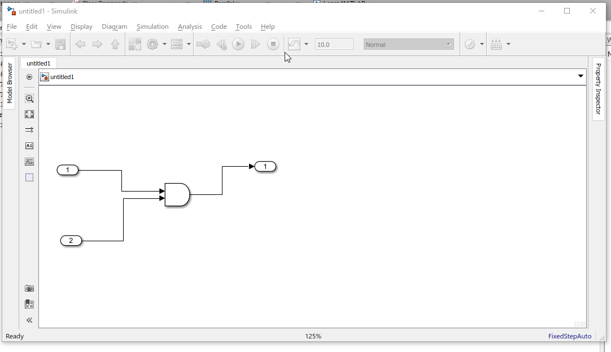This screenshot has width=611, height=352.
Task: Click Fit to View palette icon
Action: click(x=29, y=114)
